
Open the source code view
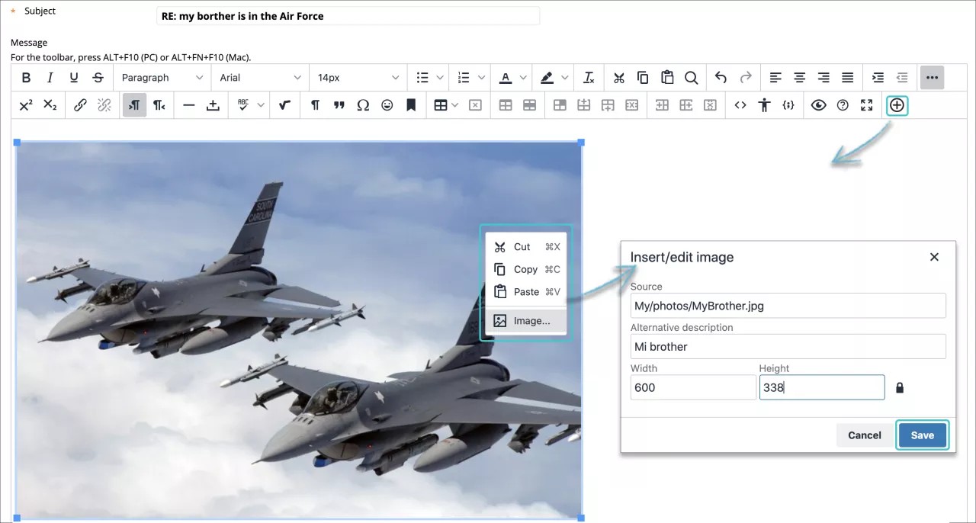click(740, 105)
